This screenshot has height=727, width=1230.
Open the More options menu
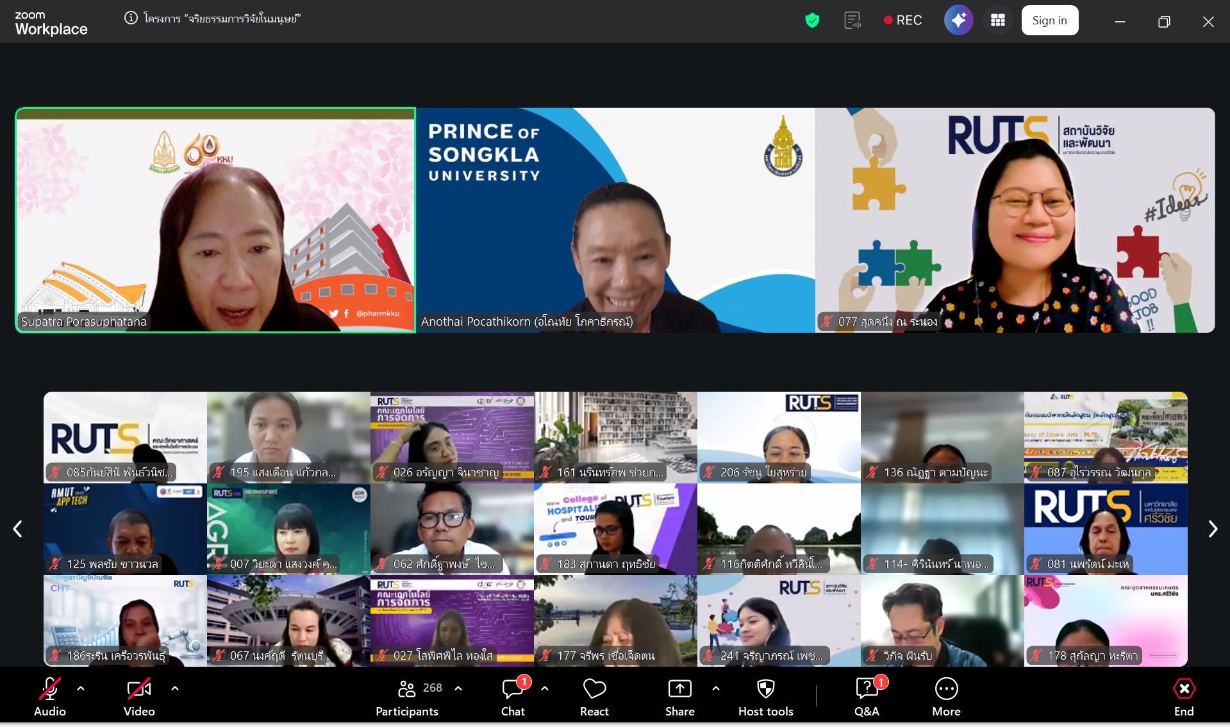946,696
